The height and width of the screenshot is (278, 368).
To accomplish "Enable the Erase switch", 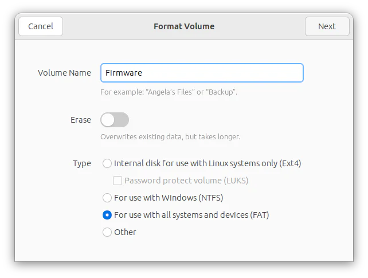I will (x=115, y=120).
